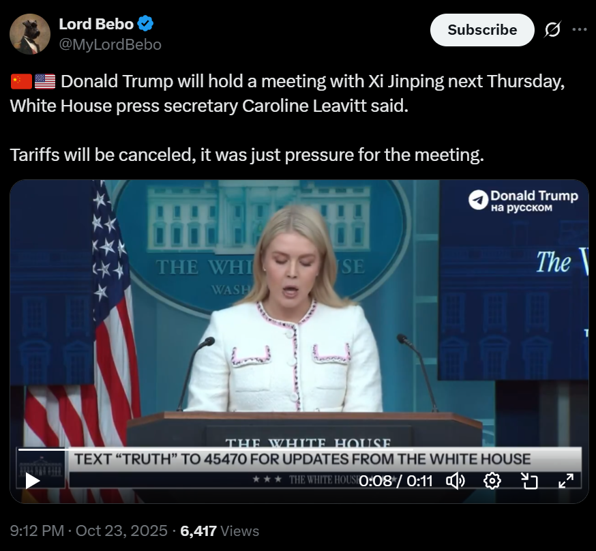Open the @MyLordBebo handle link

tap(110, 45)
